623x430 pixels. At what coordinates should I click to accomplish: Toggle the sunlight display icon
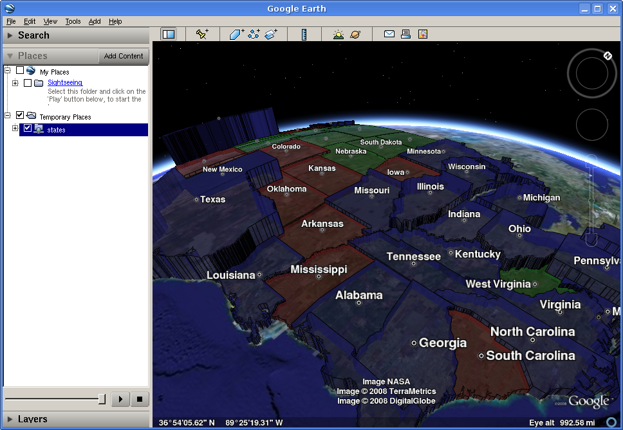coord(339,35)
